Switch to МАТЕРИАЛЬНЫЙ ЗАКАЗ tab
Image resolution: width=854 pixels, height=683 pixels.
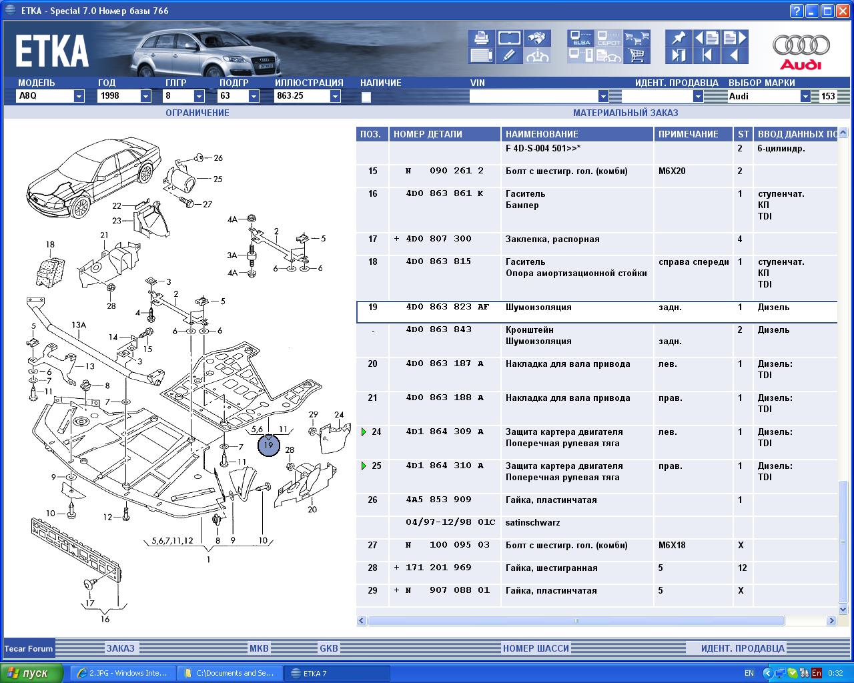[624, 113]
